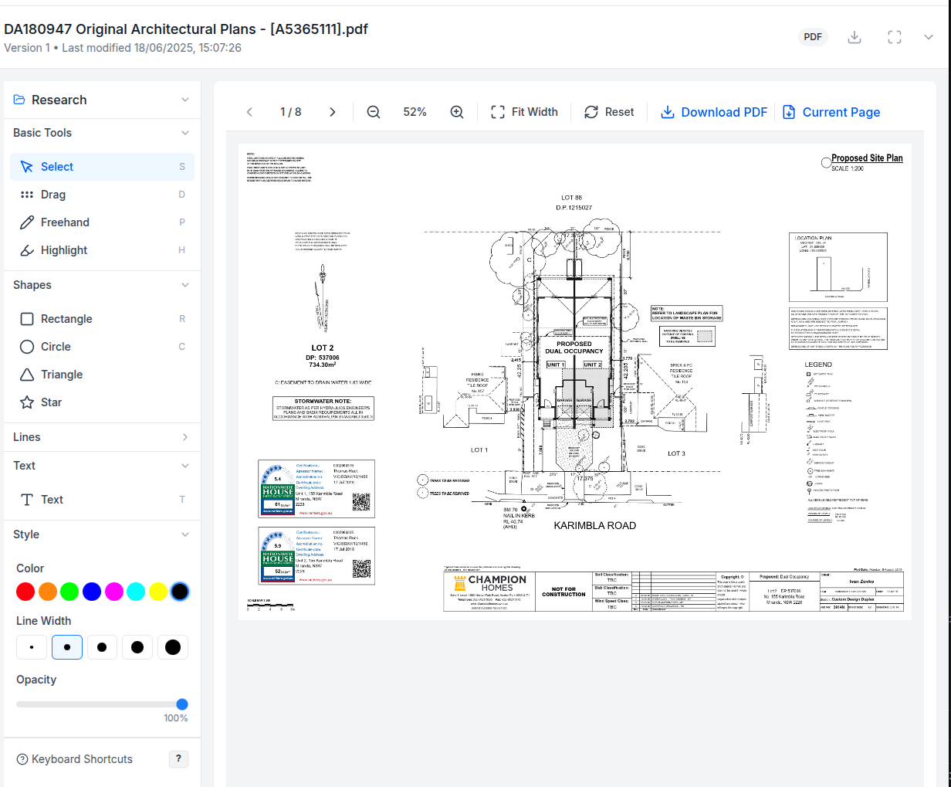Click the zoom out magnifier icon

pyautogui.click(x=374, y=112)
